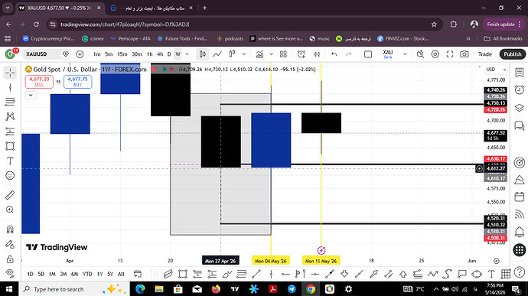Open the notifications bell panel
This screenshot has height=296, width=528.
click(x=520, y=232)
